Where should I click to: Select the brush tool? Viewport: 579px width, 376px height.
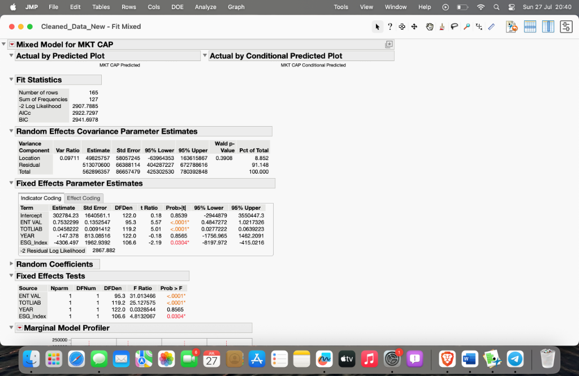pos(442,27)
